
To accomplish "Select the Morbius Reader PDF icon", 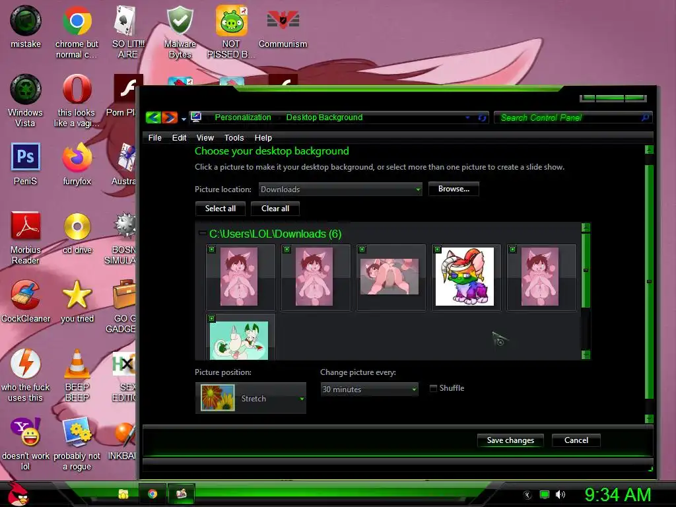I will coord(26,238).
